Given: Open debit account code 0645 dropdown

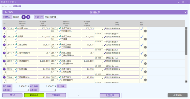Looking at the screenshot, I should [x=14, y=45].
